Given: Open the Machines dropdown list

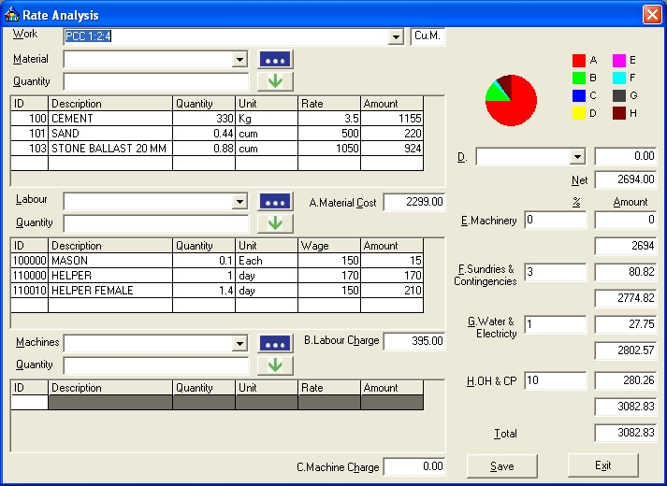Looking at the screenshot, I should tap(239, 344).
